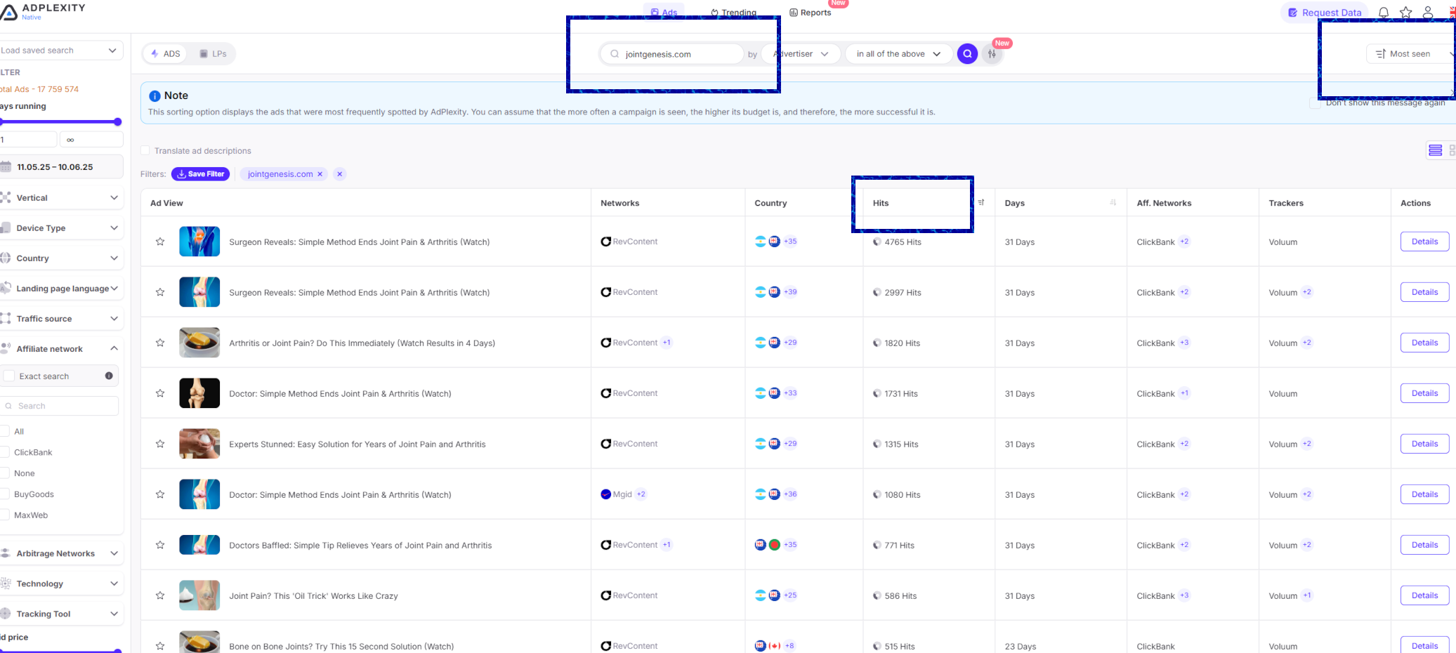
Task: Open the notifications bell icon
Action: [1384, 13]
